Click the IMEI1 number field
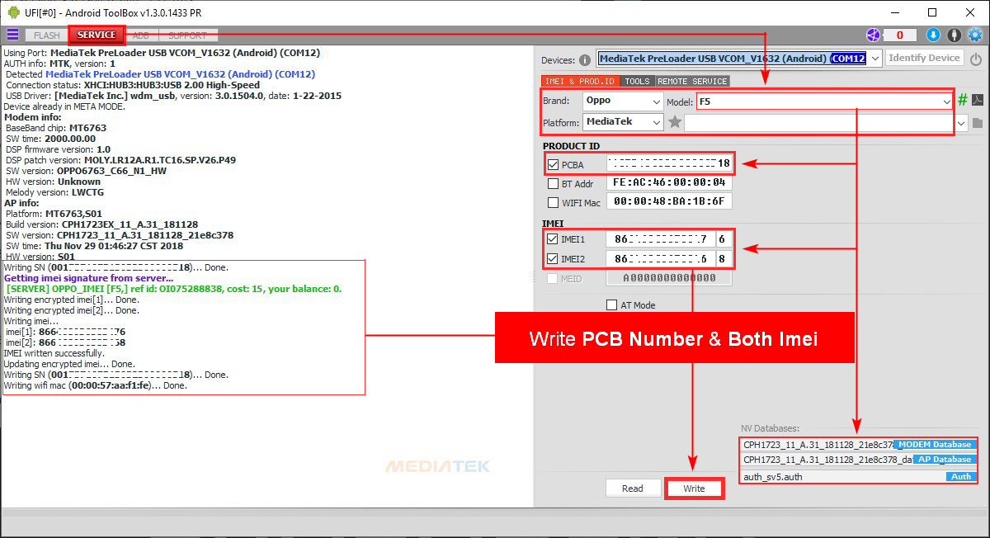Viewport: 990px width, 538px height. [660, 238]
